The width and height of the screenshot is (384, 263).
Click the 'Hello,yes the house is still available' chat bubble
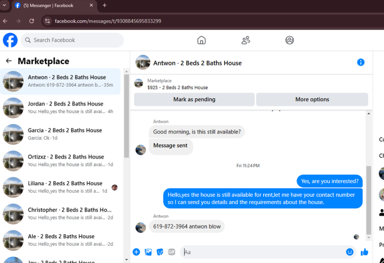click(x=263, y=198)
